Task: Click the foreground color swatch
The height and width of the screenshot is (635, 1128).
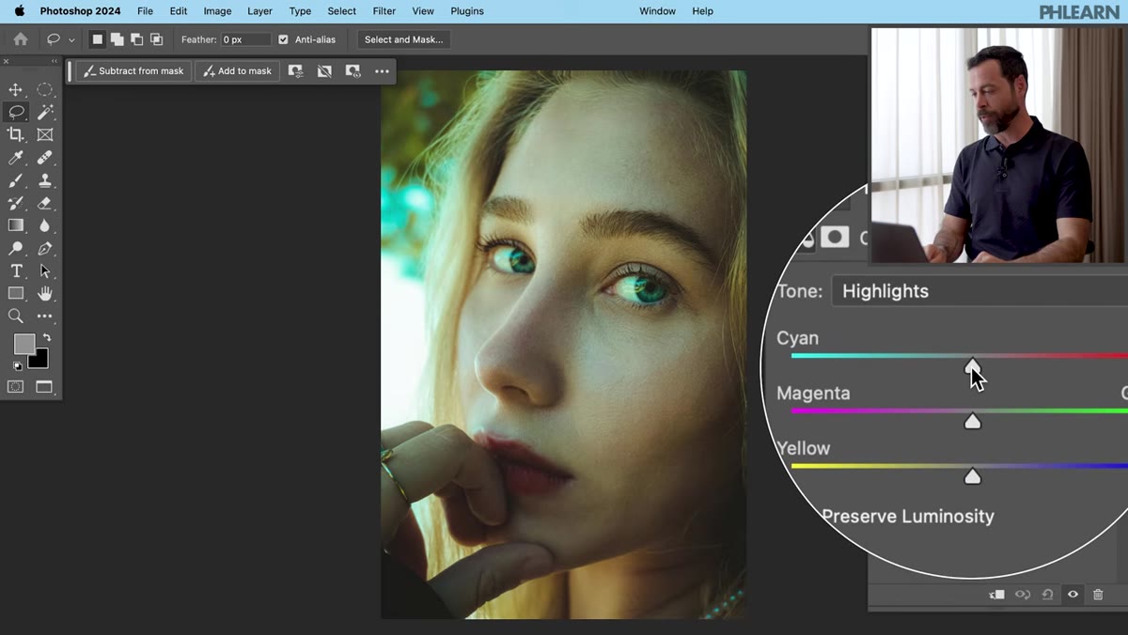Action: (x=23, y=344)
